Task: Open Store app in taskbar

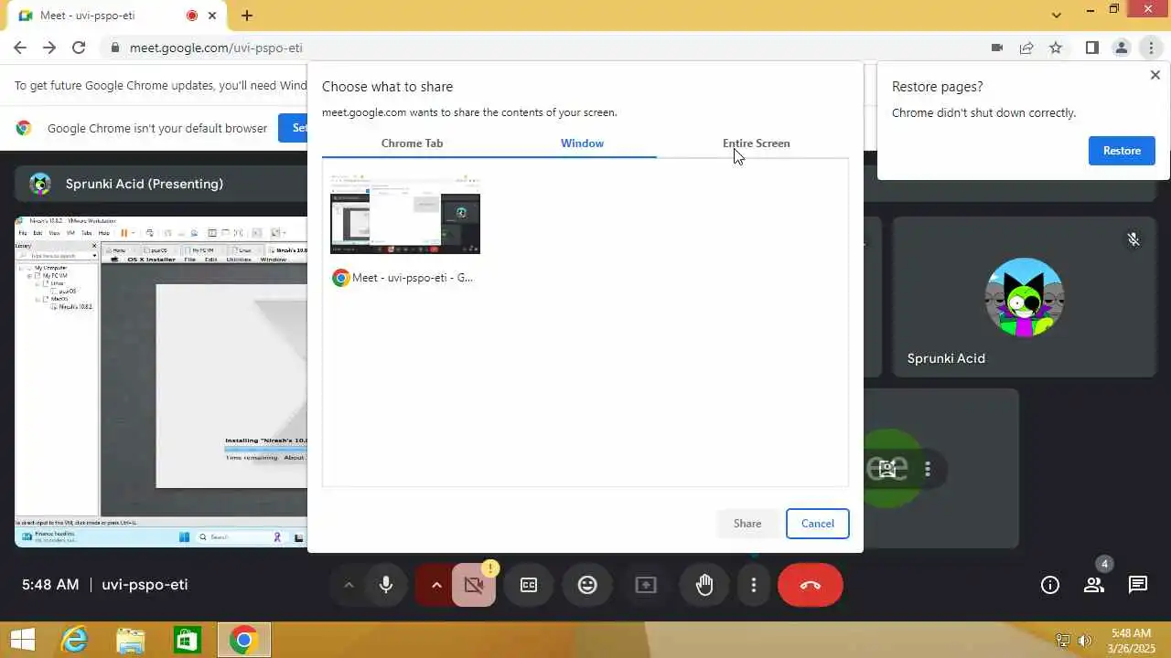Action: pyautogui.click(x=187, y=641)
